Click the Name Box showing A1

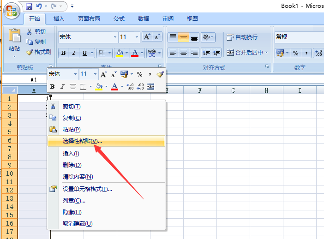pos(24,80)
